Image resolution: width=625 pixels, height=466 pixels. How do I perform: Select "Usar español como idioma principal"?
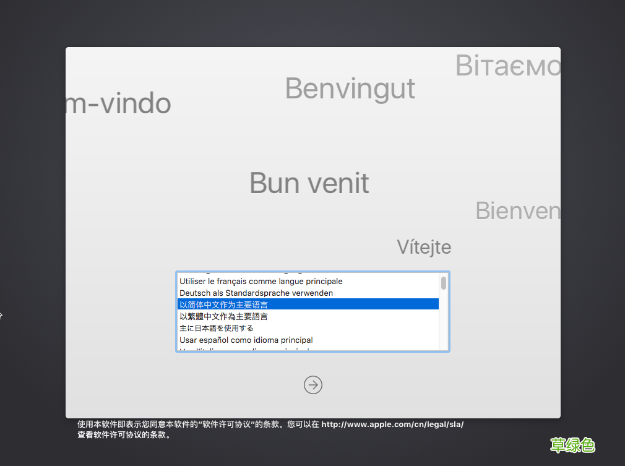[x=246, y=340]
